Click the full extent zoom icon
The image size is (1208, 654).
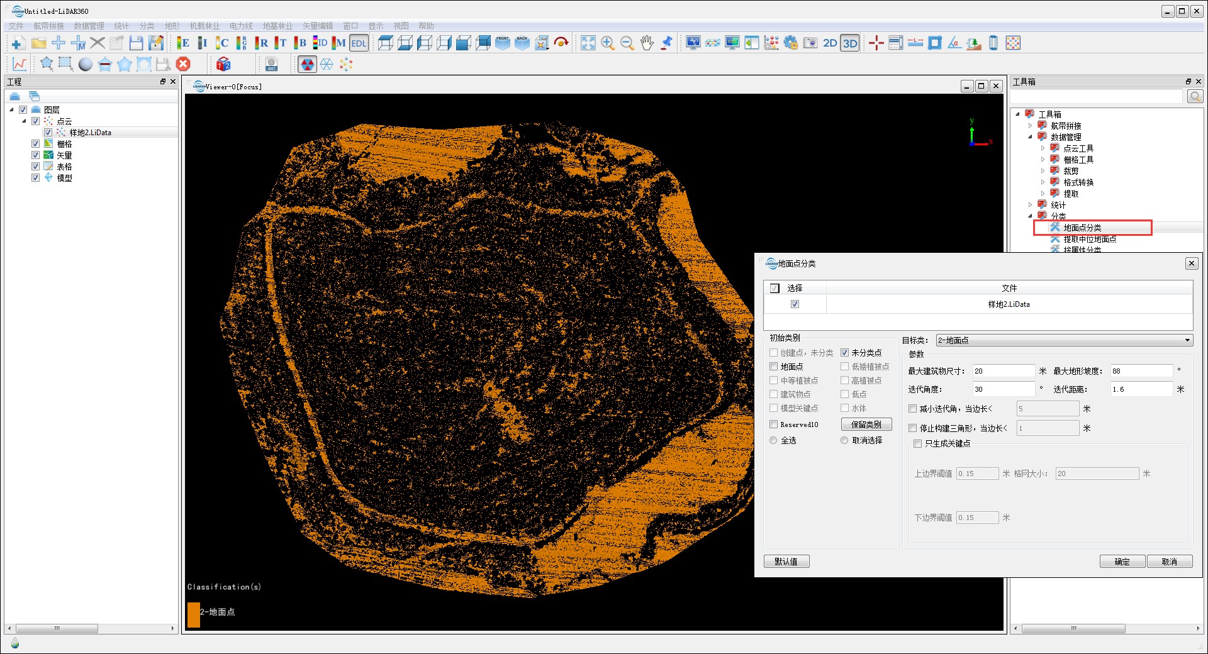pyautogui.click(x=588, y=43)
